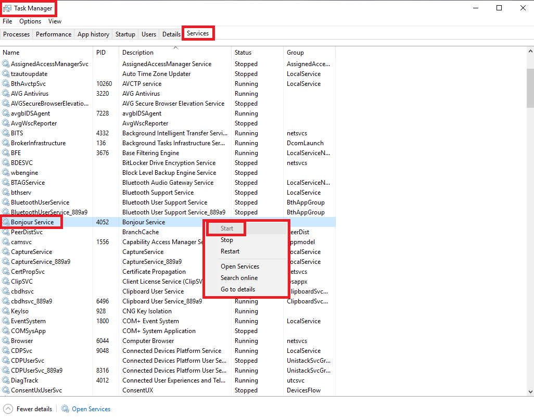Click the gear icon beside AssignedAccessManagerSvc
Screen dimensions: 534x420
[5, 63]
